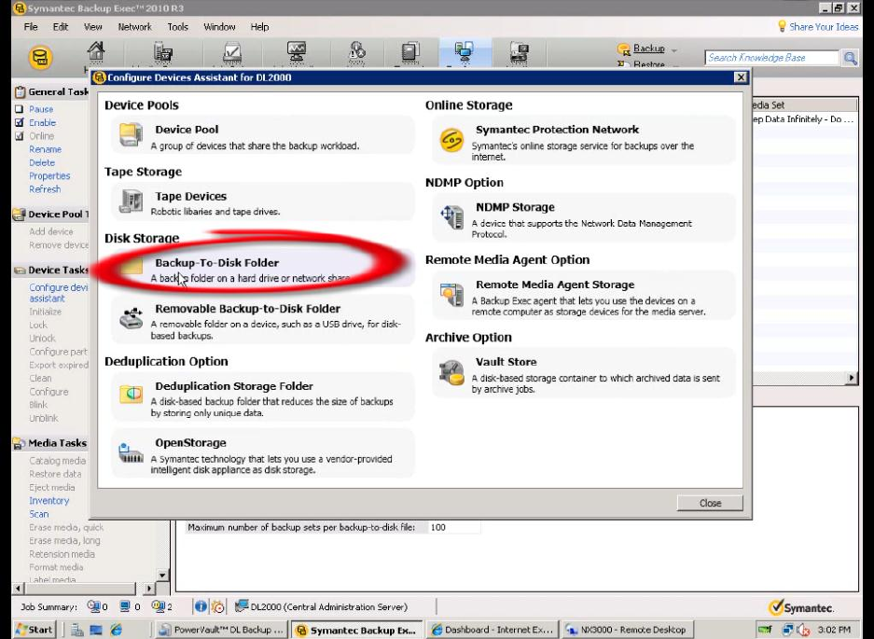Switch to NX3000 Remote Desktop taskbar window
The width and height of the screenshot is (874, 639).
(x=628, y=630)
